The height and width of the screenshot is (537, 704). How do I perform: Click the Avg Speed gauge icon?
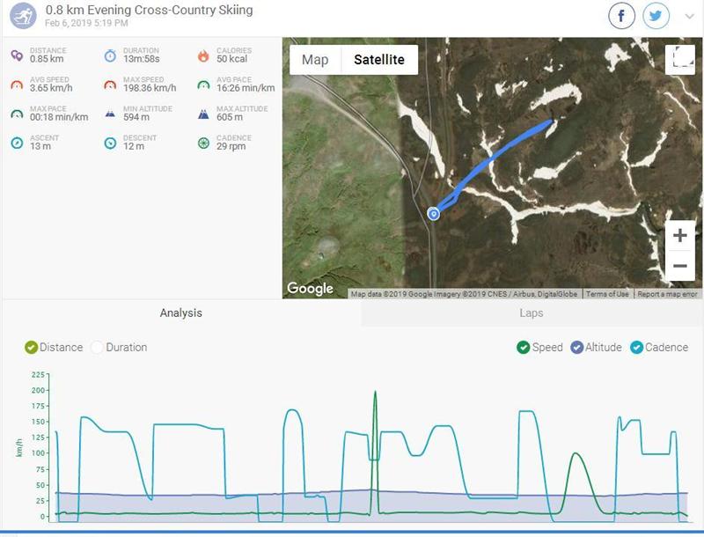(x=17, y=85)
